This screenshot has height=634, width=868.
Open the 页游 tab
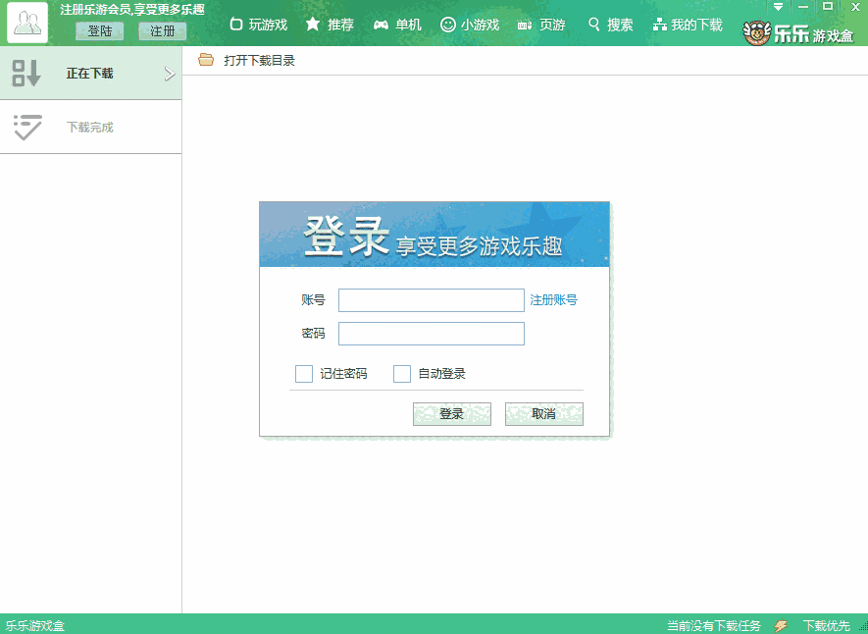(541, 25)
